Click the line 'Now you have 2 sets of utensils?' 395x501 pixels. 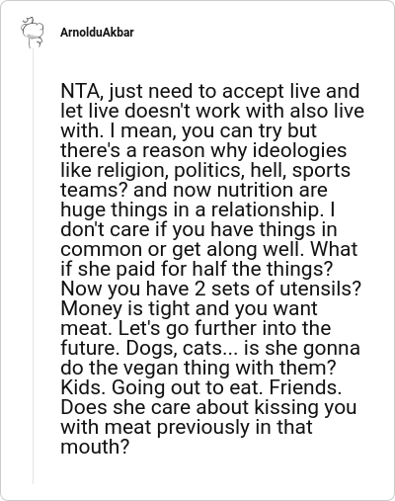211,289
